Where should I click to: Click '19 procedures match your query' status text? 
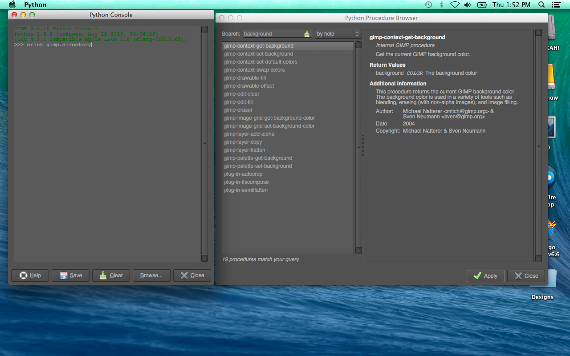pyautogui.click(x=261, y=259)
